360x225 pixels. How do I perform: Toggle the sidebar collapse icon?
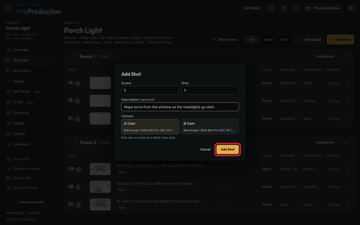(x=8, y=8)
